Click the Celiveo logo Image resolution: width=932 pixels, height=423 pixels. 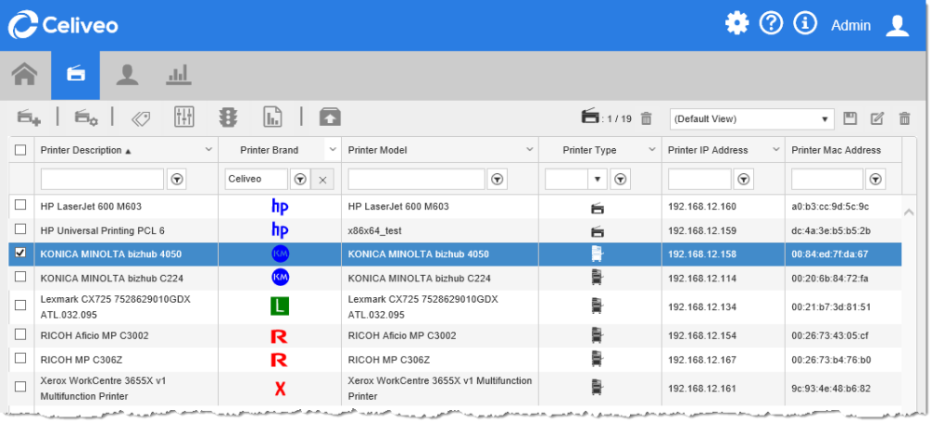tap(63, 25)
